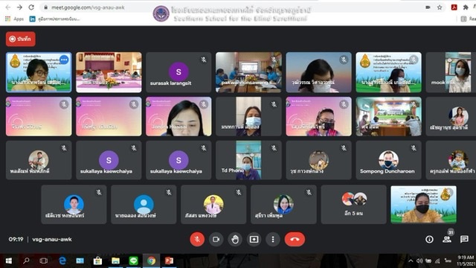Open the three-dot more options menu
476x268 pixels.
pyautogui.click(x=273, y=240)
